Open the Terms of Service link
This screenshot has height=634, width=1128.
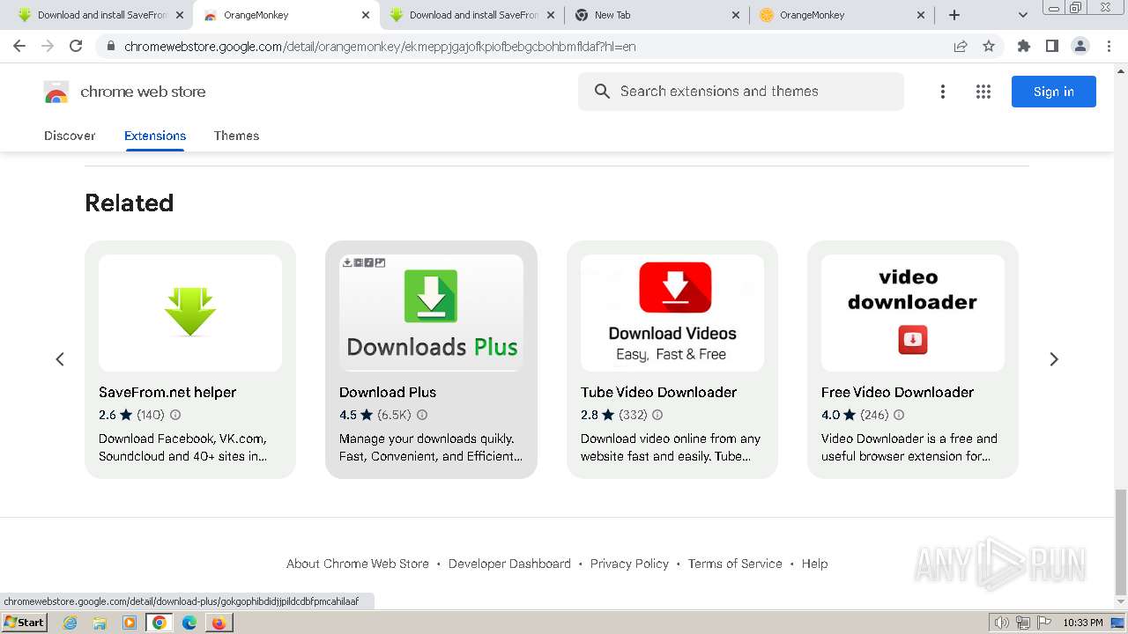[735, 564]
